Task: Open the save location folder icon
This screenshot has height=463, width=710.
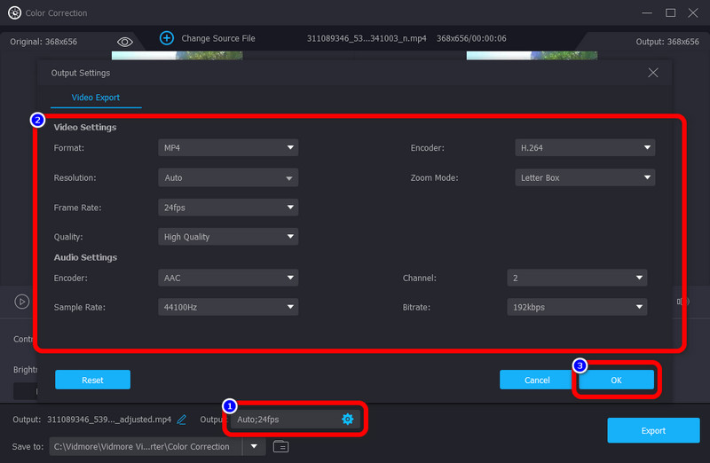Action: (280, 446)
